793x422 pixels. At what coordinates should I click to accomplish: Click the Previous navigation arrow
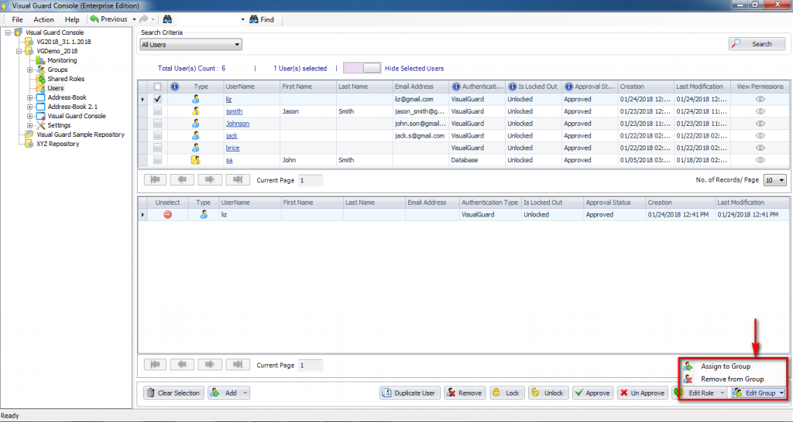pos(108,19)
